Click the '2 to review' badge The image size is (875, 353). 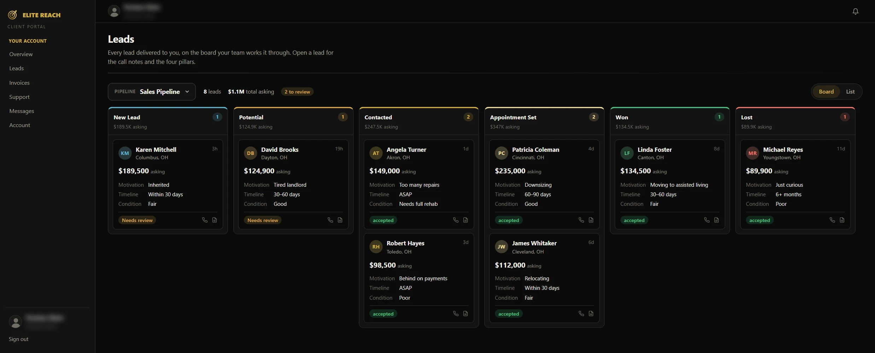coord(297,92)
